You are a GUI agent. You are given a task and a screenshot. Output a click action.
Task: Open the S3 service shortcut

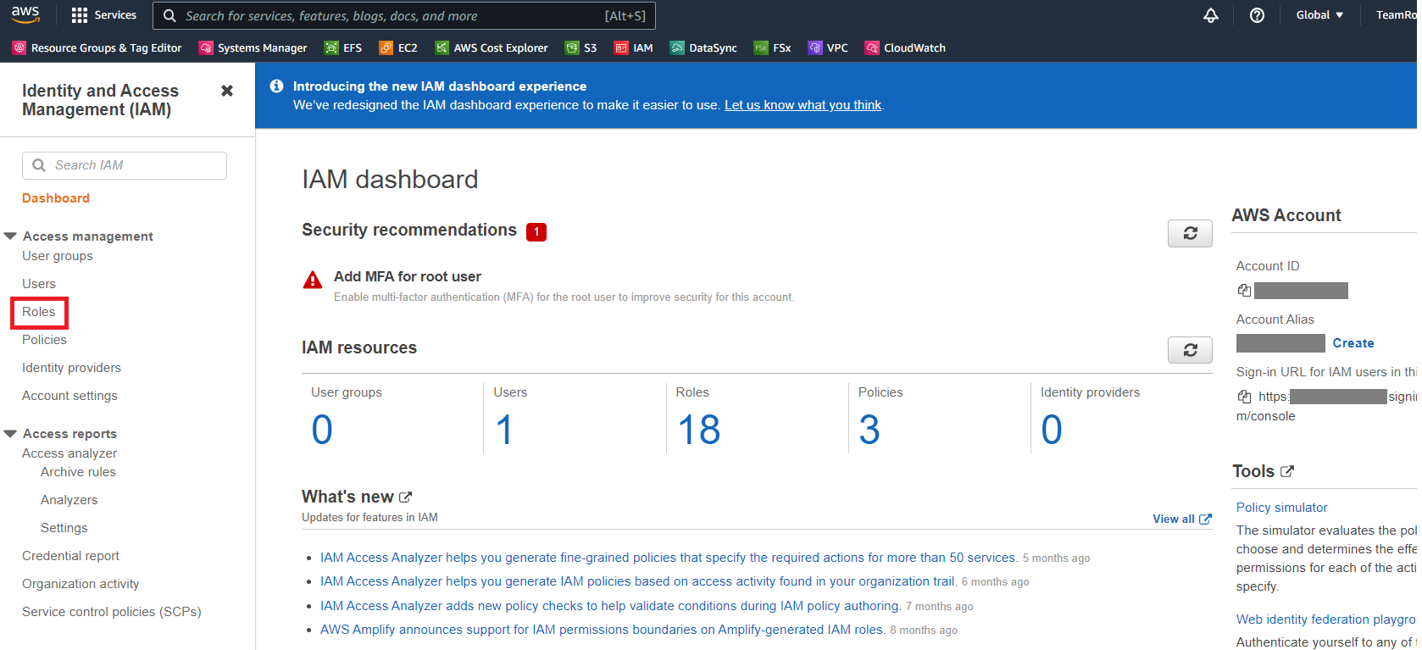581,48
